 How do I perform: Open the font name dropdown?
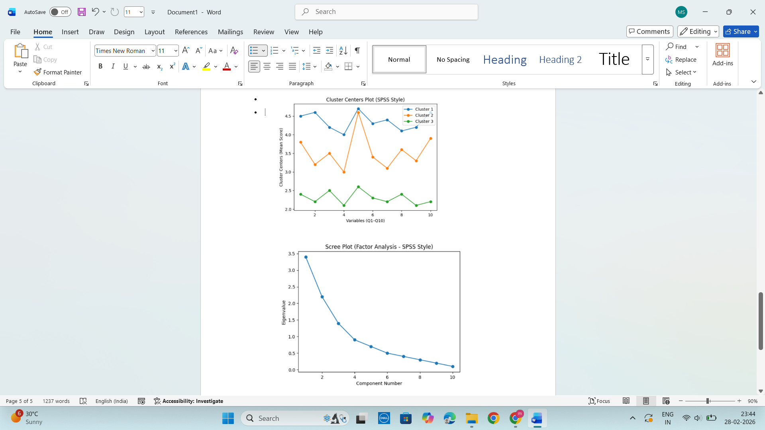pyautogui.click(x=153, y=51)
